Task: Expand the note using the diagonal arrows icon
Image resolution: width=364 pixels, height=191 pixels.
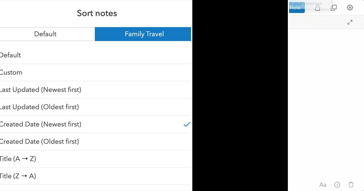Action: [x=350, y=22]
